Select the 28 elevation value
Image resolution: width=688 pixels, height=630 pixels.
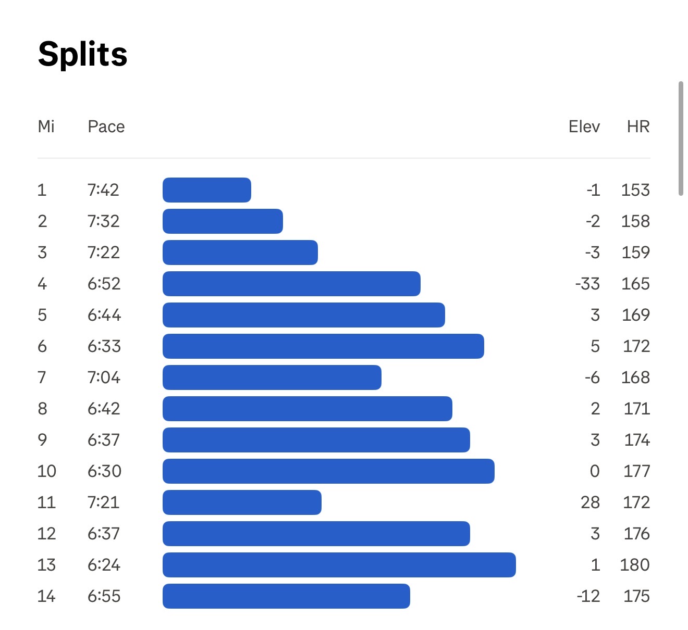click(x=591, y=502)
